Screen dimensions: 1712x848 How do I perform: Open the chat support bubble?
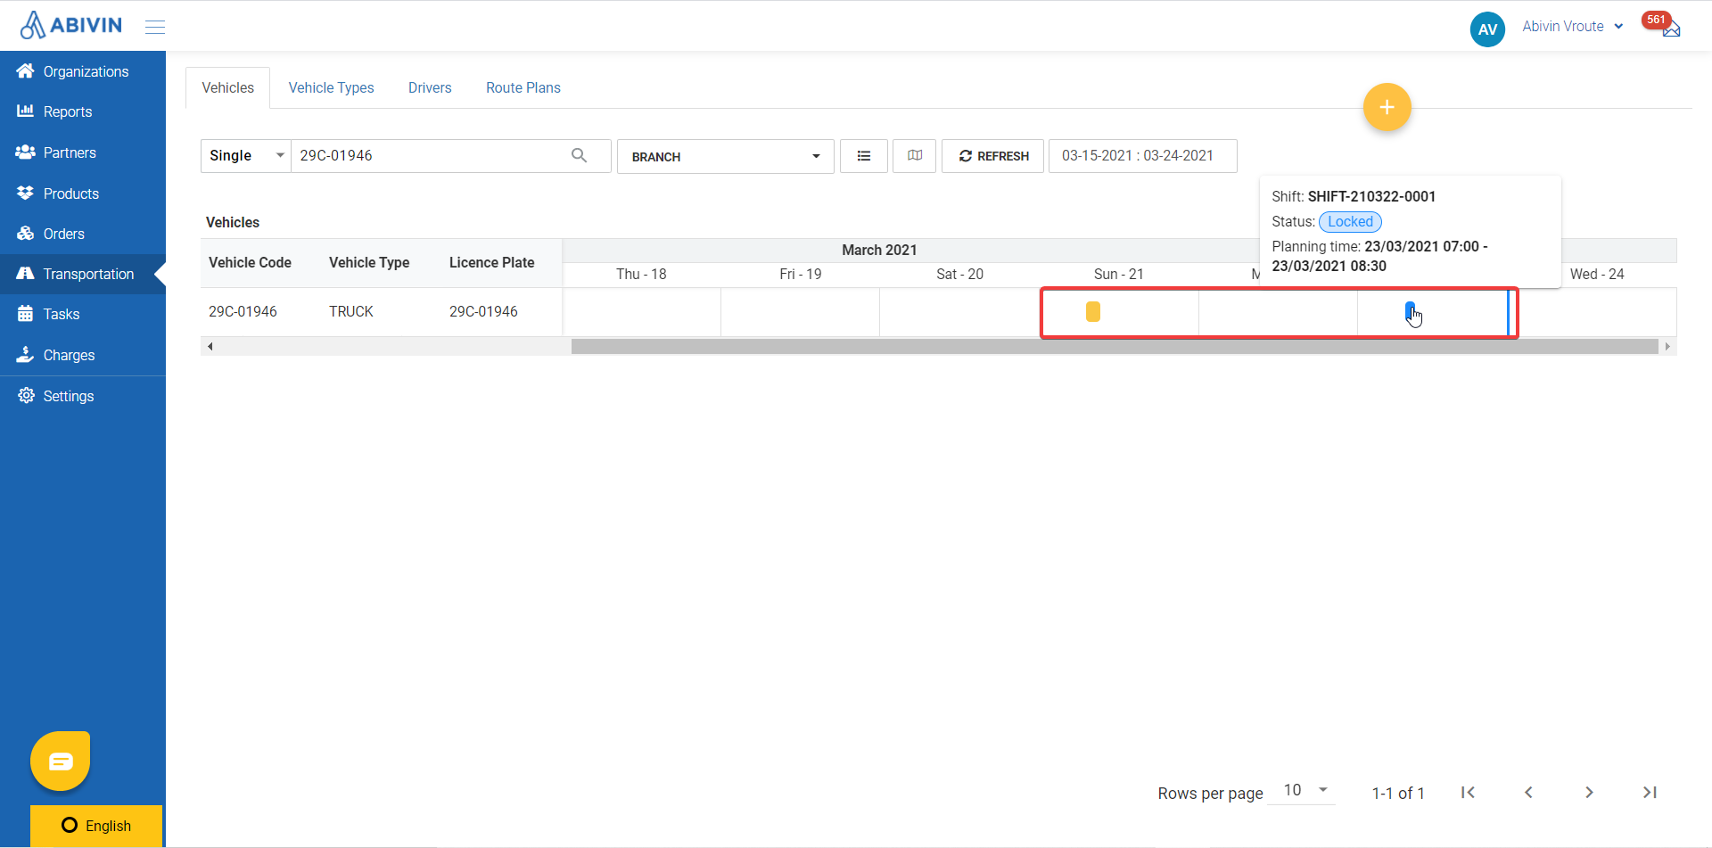61,761
